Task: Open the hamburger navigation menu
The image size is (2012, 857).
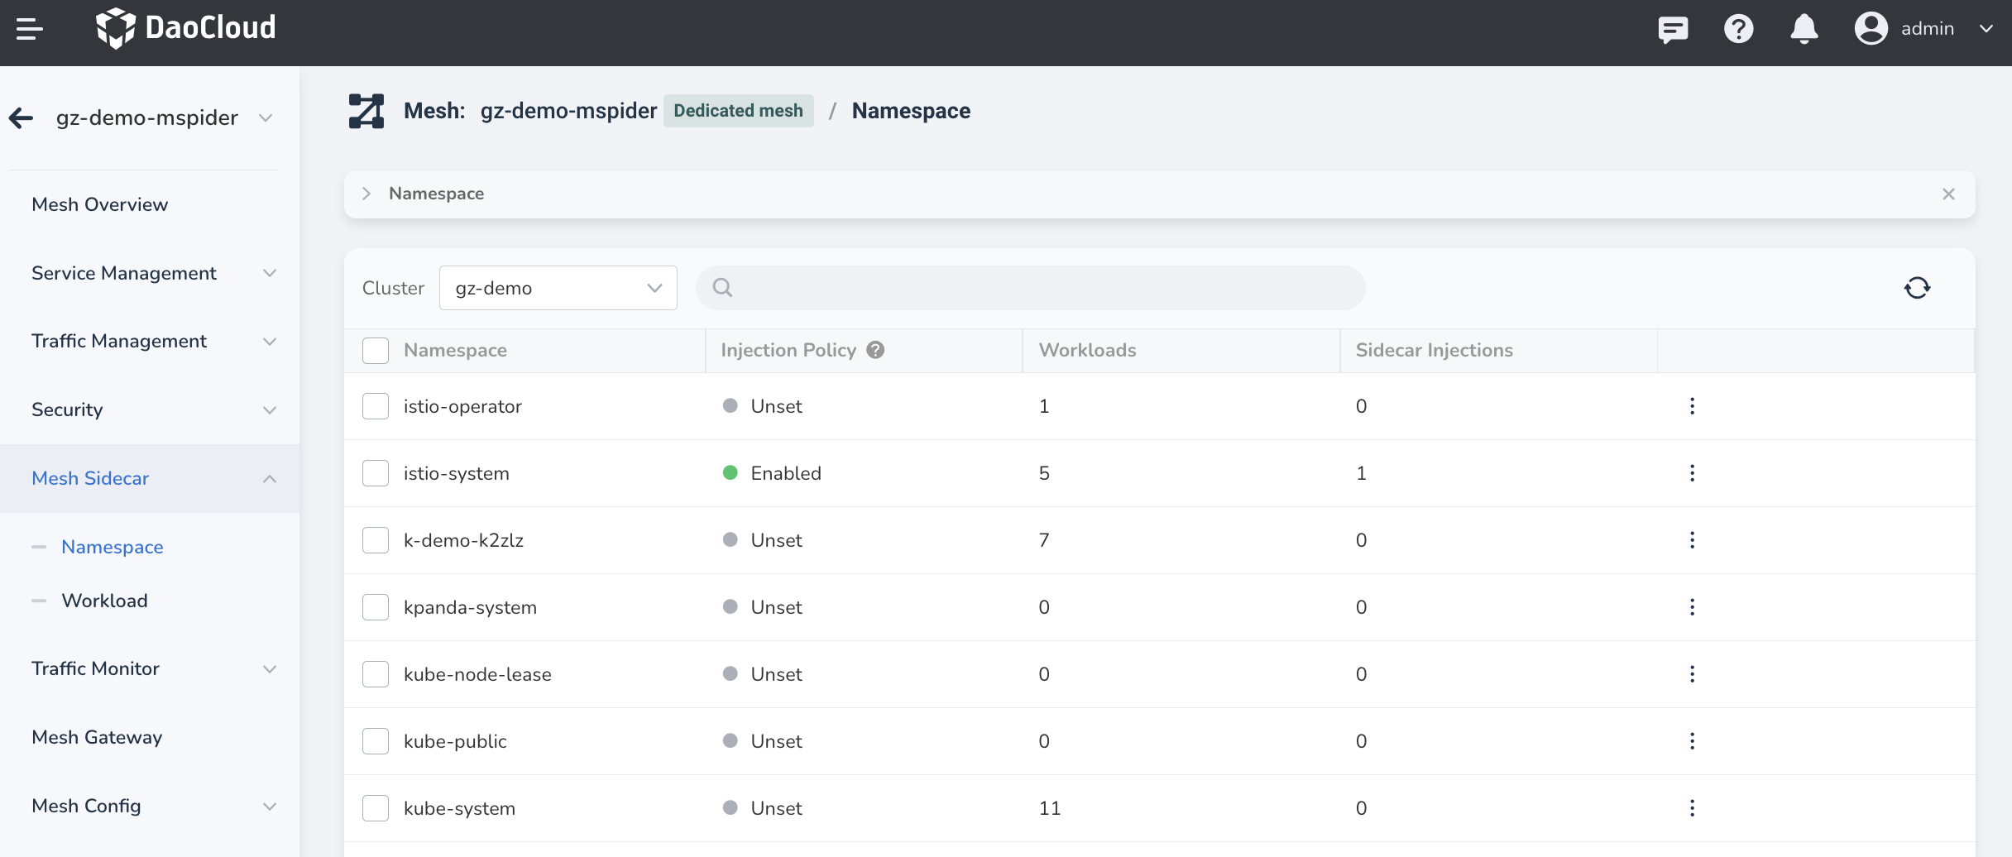Action: click(30, 29)
